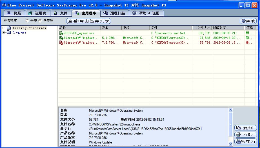Click the added-file icon for 20165305_upxed.exe
The width and height of the screenshot is (260, 148).
tap(61, 33)
